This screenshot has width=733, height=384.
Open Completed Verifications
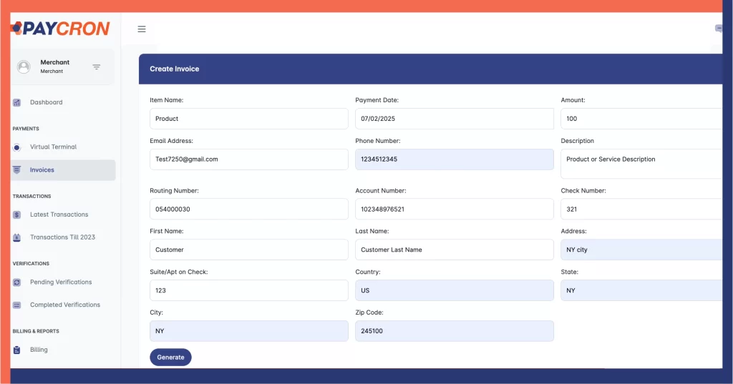[65, 305]
